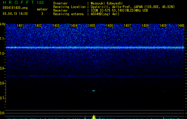The height and width of the screenshot is (119, 187).
Task: Click the yellow peak in the power graph
Action: click(94, 117)
